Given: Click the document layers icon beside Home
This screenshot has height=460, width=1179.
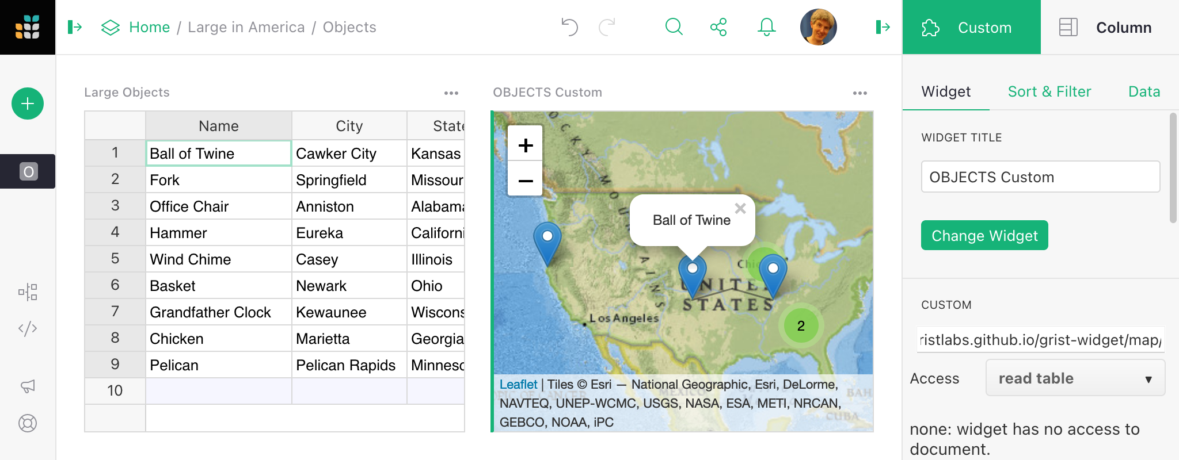Looking at the screenshot, I should tap(110, 27).
